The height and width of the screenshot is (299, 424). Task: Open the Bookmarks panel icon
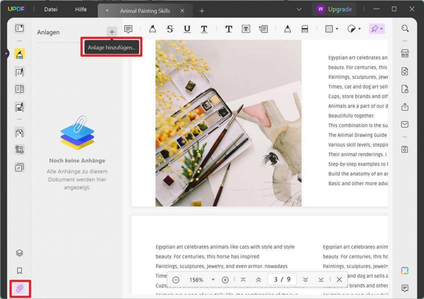[x=19, y=270]
